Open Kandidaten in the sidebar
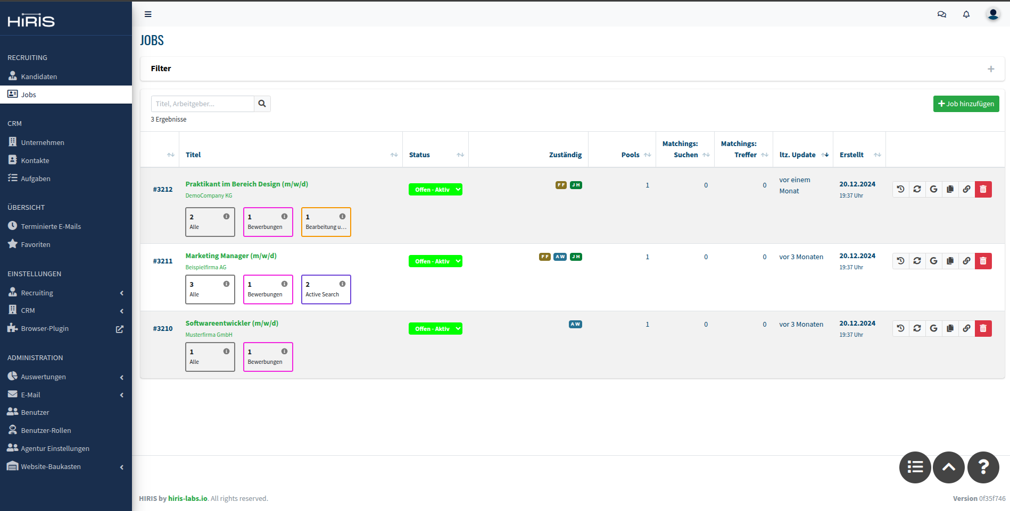Screen dimensions: 1010x511 click(39, 76)
